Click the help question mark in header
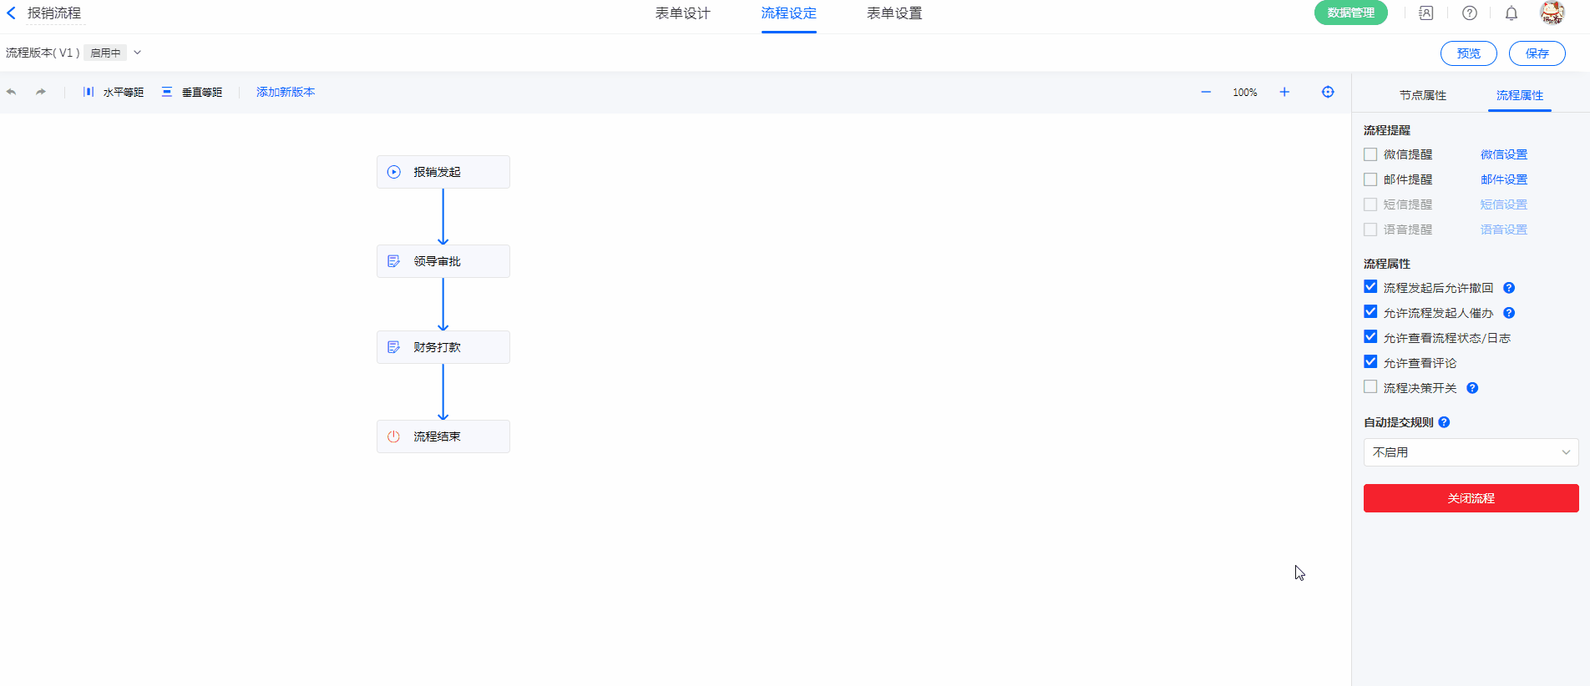The height and width of the screenshot is (686, 1590). coord(1470,13)
